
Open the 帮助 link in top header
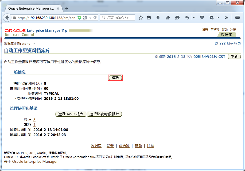tap(225, 30)
